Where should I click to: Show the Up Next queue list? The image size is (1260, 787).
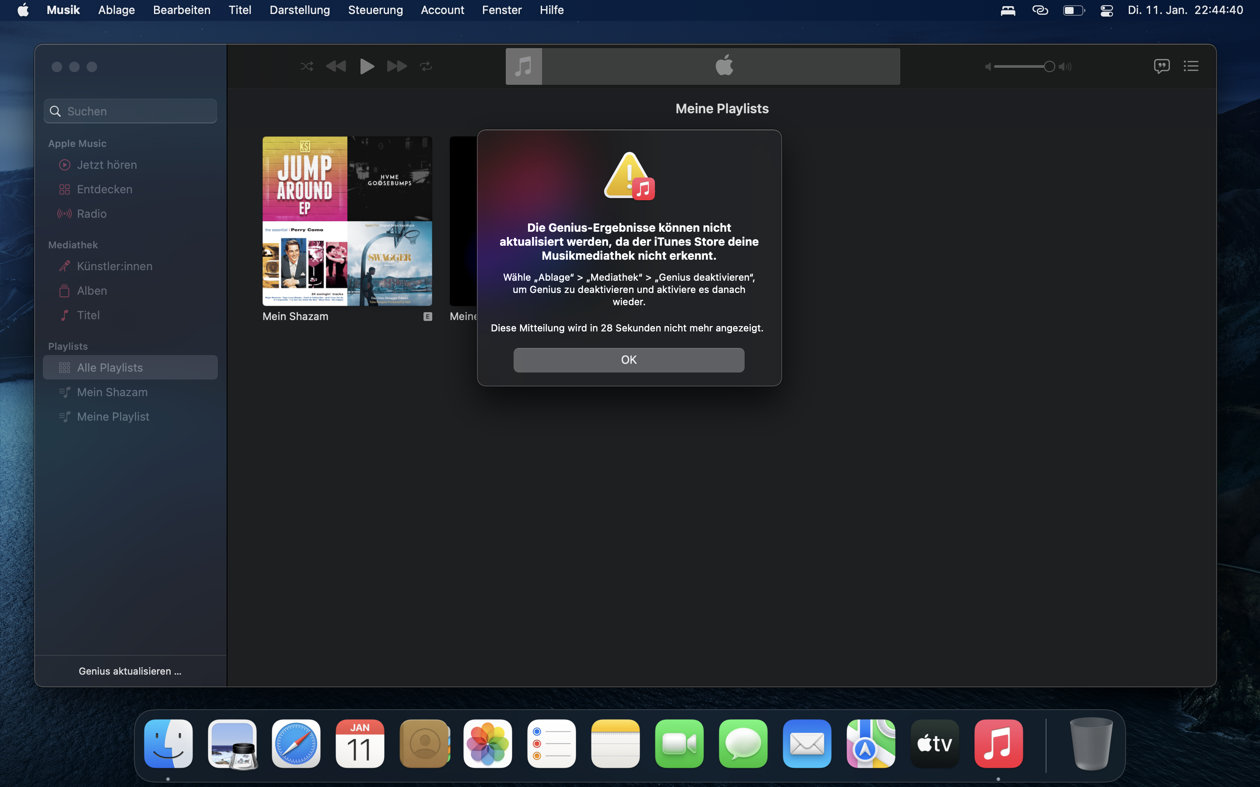(x=1191, y=66)
